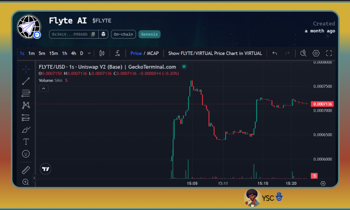Viewport: 350px width, 210px height.
Task: Select the trend line drawing tool
Action: coord(26,81)
